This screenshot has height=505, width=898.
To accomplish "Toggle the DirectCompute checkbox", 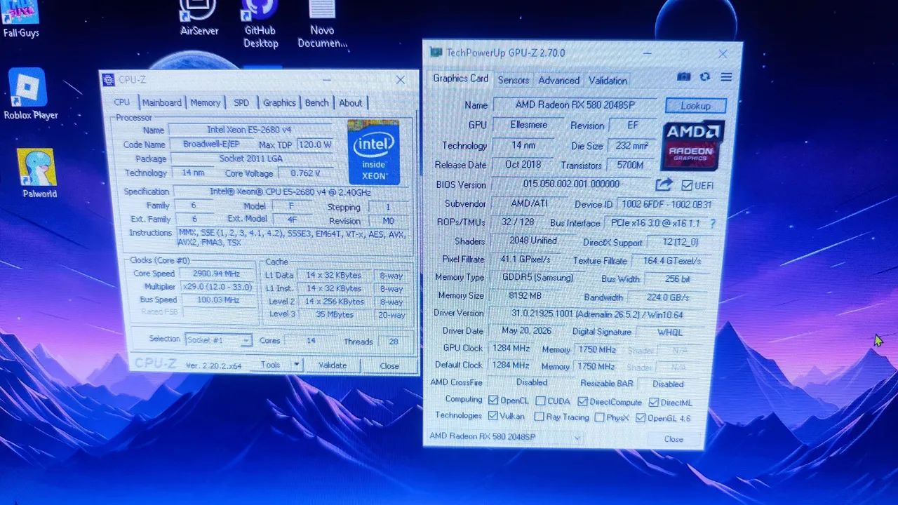I will tap(582, 402).
